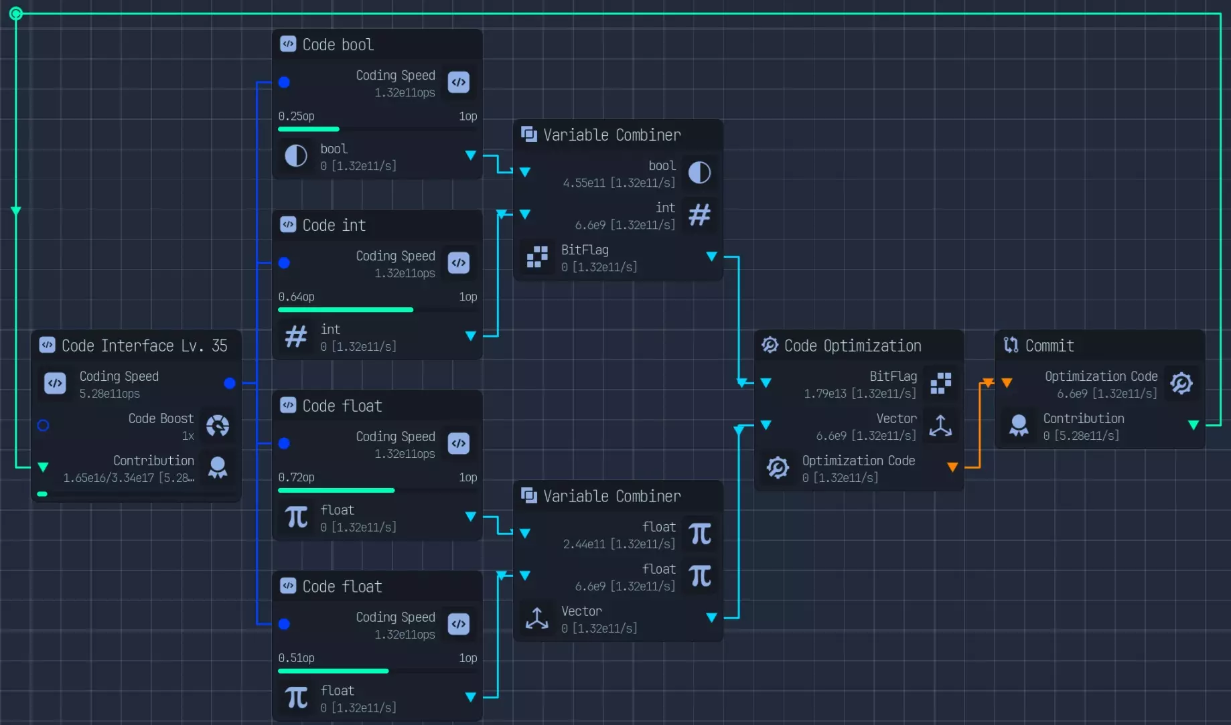Select the 'Code int' node title

[334, 225]
